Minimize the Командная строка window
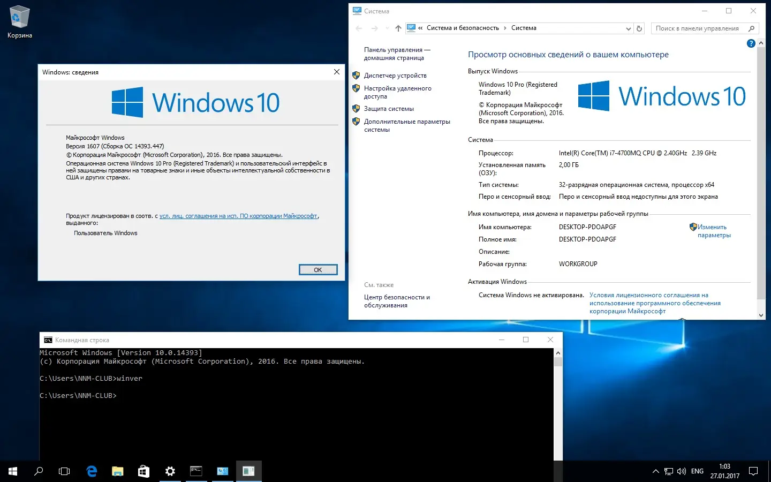Viewport: 771px width, 482px height. pos(502,340)
